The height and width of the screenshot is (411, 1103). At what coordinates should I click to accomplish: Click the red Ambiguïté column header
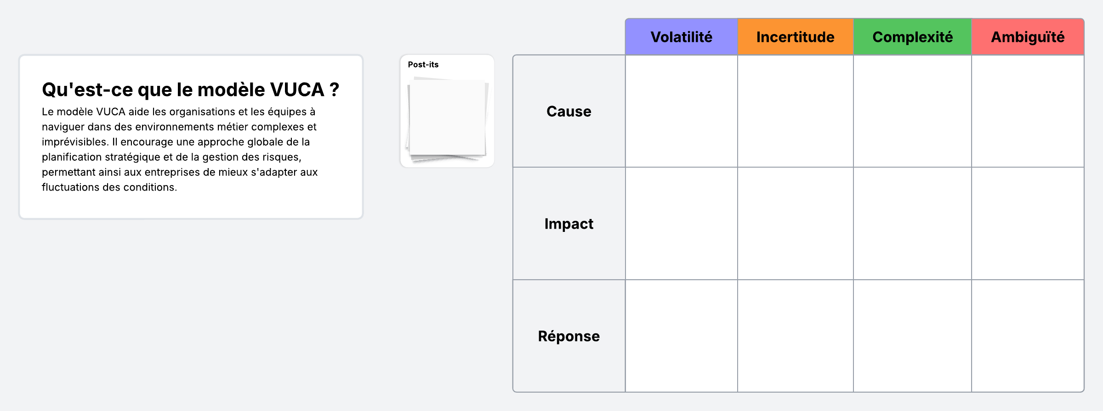tap(1028, 37)
